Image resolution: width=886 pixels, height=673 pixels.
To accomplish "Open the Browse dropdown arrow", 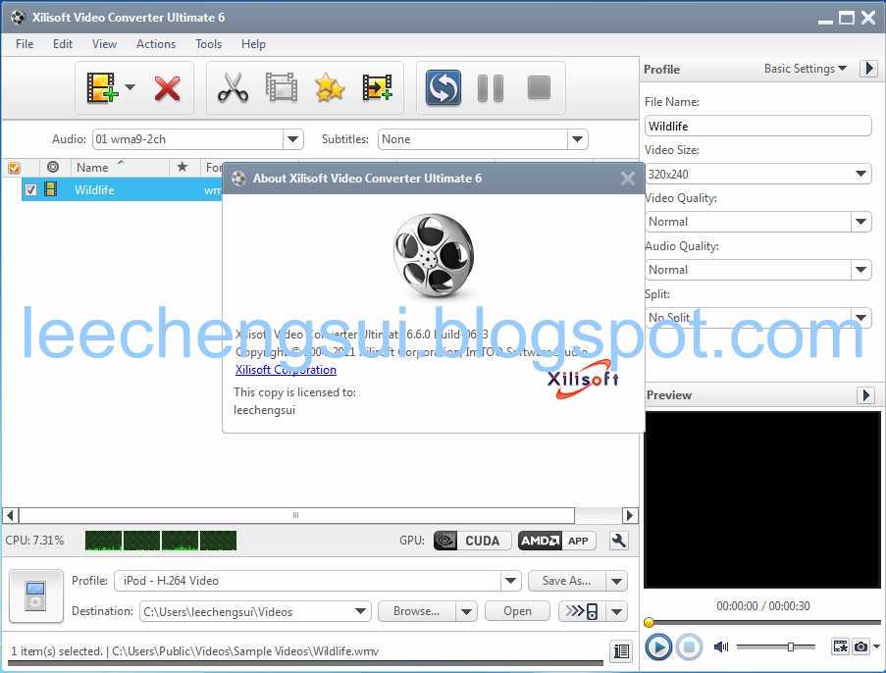I will (466, 611).
